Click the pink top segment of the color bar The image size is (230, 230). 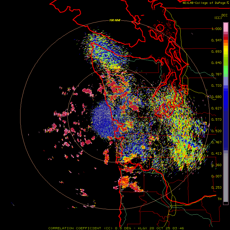226,27
